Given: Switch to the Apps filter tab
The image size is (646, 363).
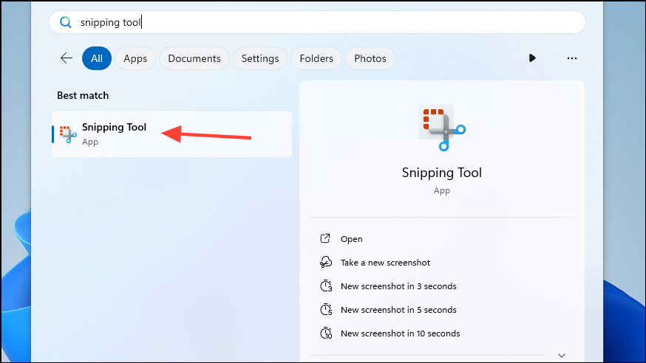Looking at the screenshot, I should point(135,58).
